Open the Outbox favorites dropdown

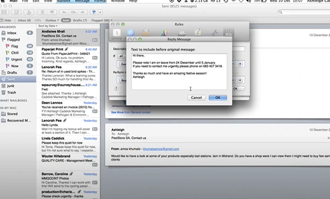[52, 20]
